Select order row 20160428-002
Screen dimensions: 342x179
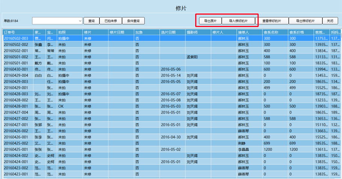point(172,100)
